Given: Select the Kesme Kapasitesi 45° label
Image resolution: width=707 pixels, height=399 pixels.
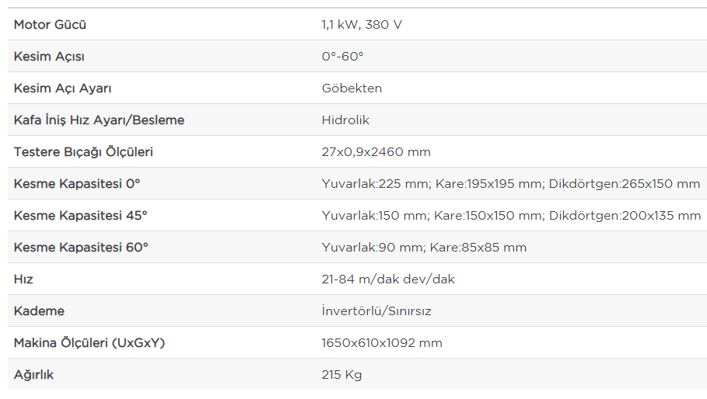Looking at the screenshot, I should click(81, 216).
